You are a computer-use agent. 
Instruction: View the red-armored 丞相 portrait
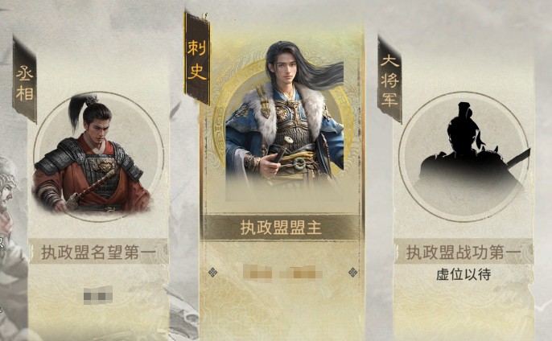point(93,155)
